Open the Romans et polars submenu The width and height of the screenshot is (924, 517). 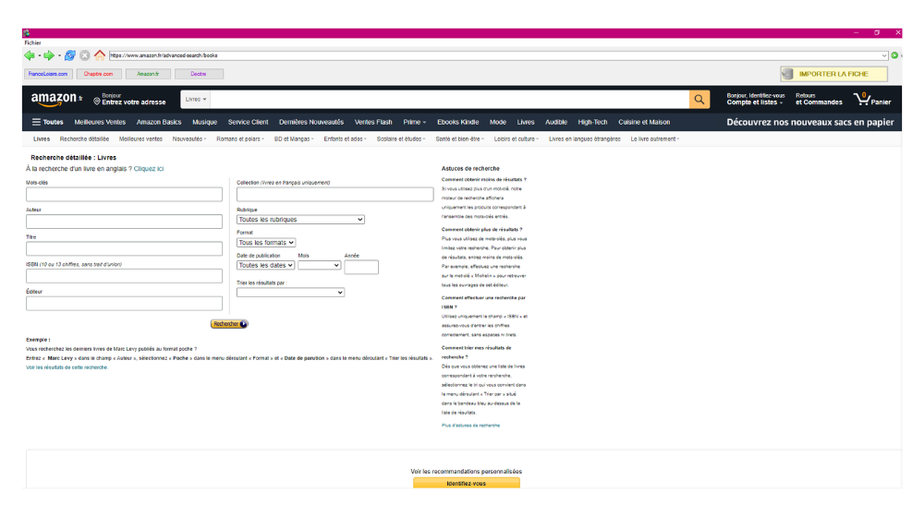click(x=240, y=139)
